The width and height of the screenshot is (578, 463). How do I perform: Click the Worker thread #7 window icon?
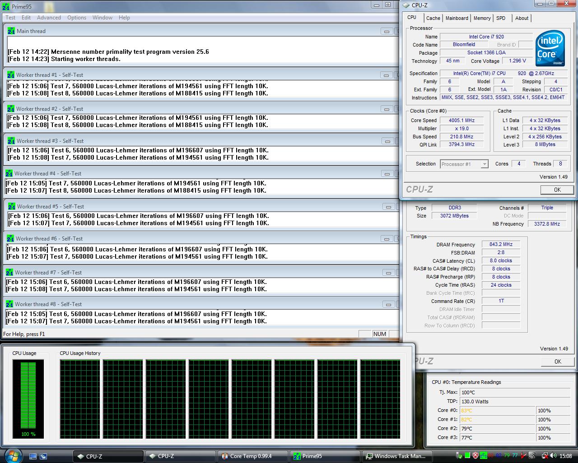click(9, 272)
